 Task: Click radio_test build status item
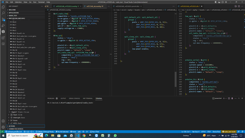tap(229, 132)
